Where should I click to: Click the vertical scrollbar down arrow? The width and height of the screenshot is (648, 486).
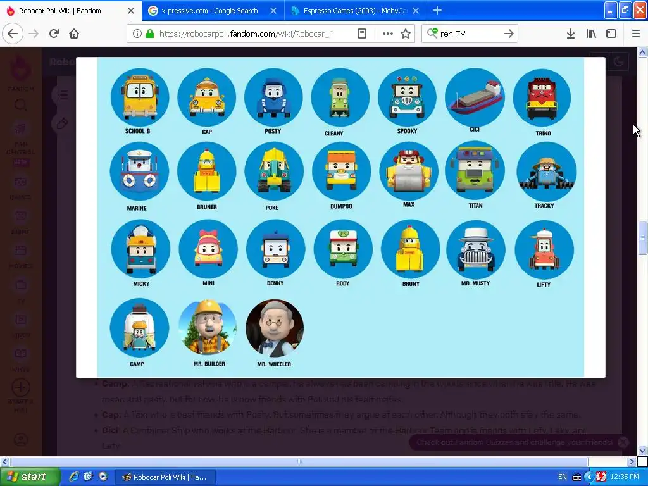click(x=643, y=451)
